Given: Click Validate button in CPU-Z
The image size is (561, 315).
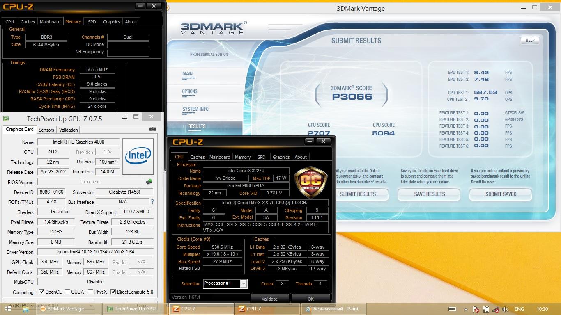Looking at the screenshot, I should pyautogui.click(x=269, y=299).
